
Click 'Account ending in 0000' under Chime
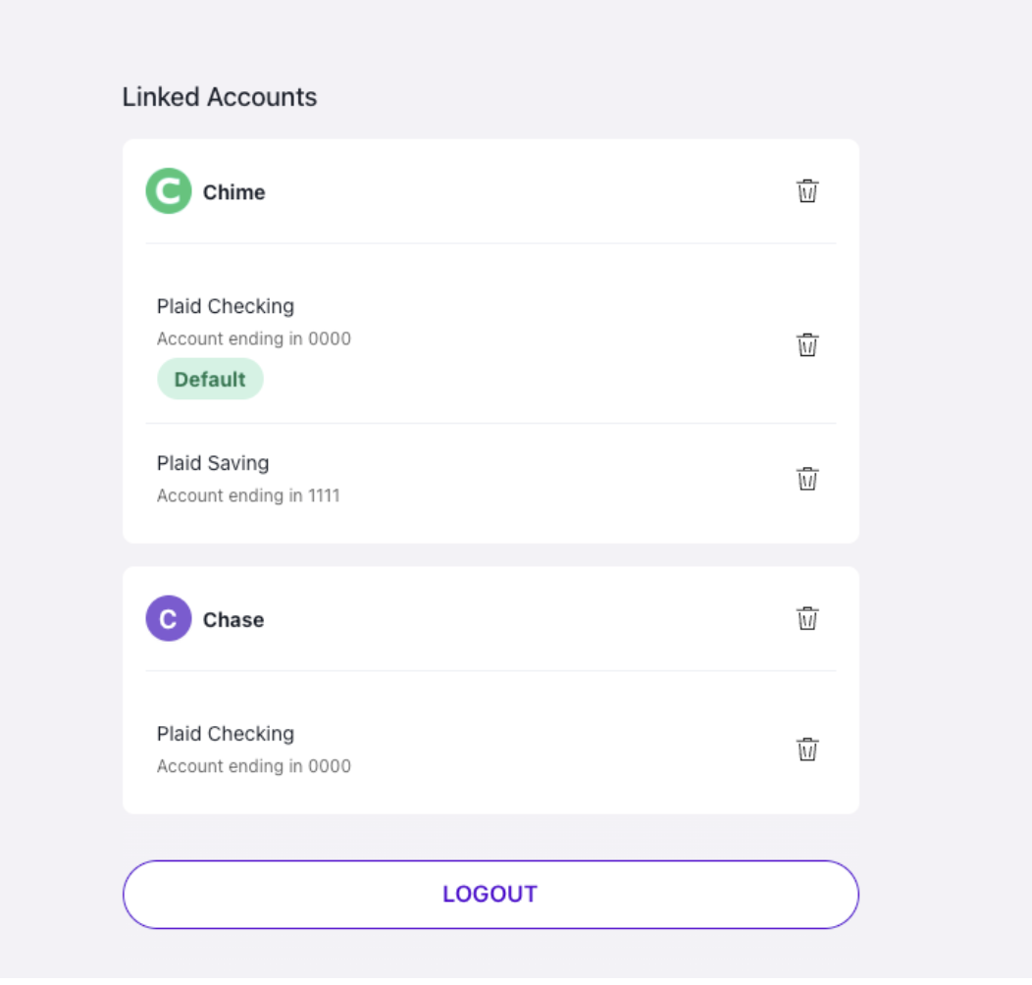pos(254,338)
